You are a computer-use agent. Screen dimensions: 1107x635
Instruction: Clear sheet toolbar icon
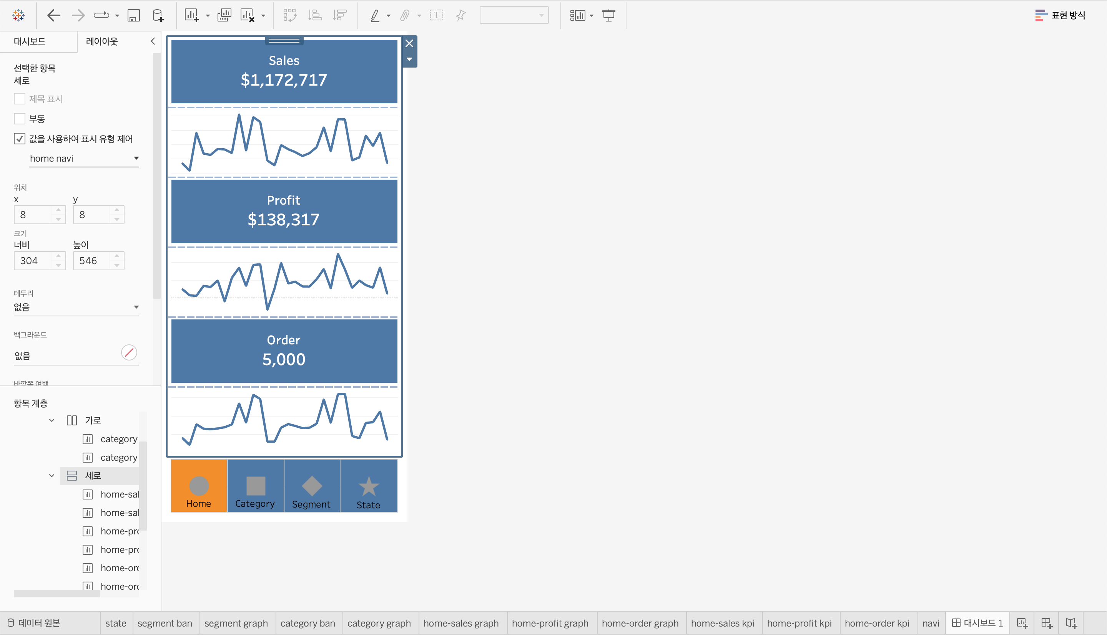pyautogui.click(x=248, y=16)
